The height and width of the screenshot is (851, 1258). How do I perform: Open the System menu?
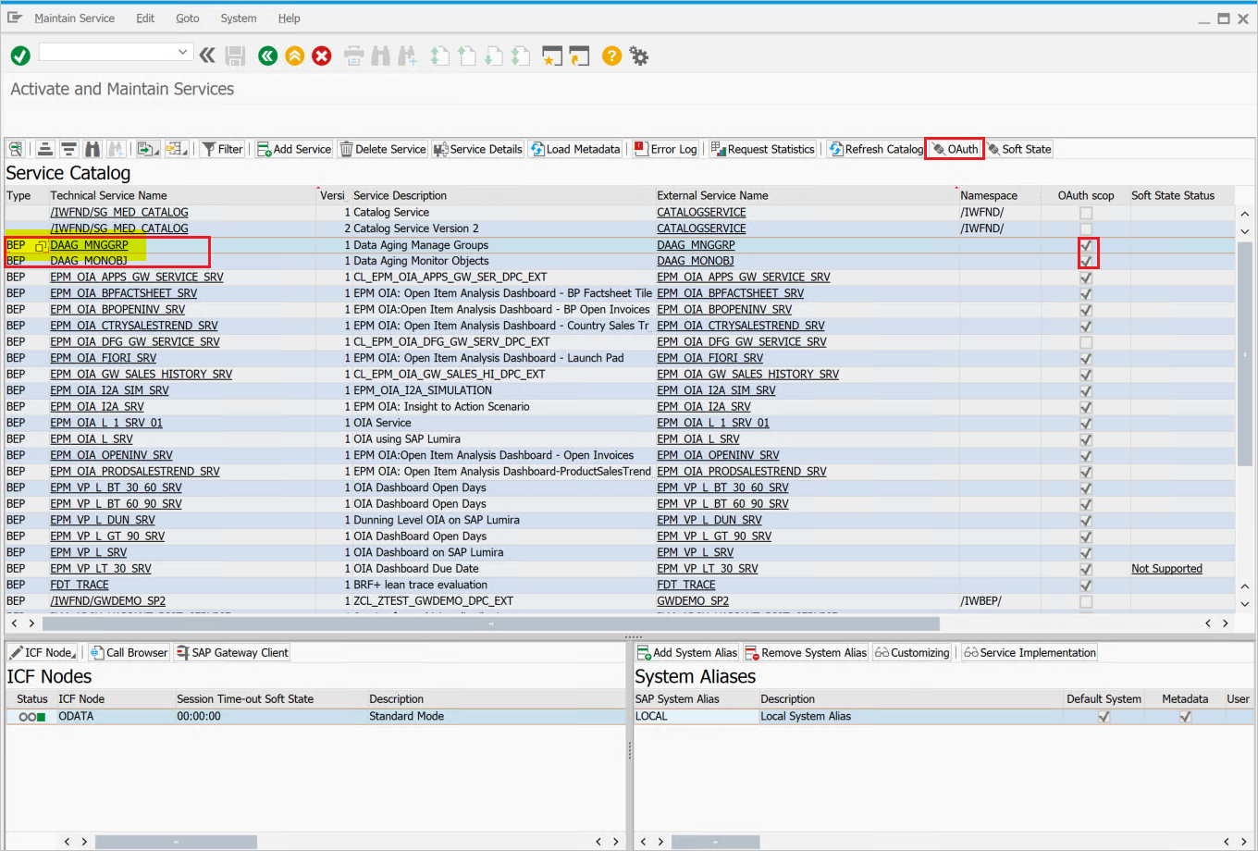pos(238,18)
